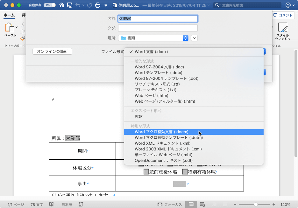Click the Format Painter brush icon
This screenshot has height=208, width=298.
pos(23,38)
